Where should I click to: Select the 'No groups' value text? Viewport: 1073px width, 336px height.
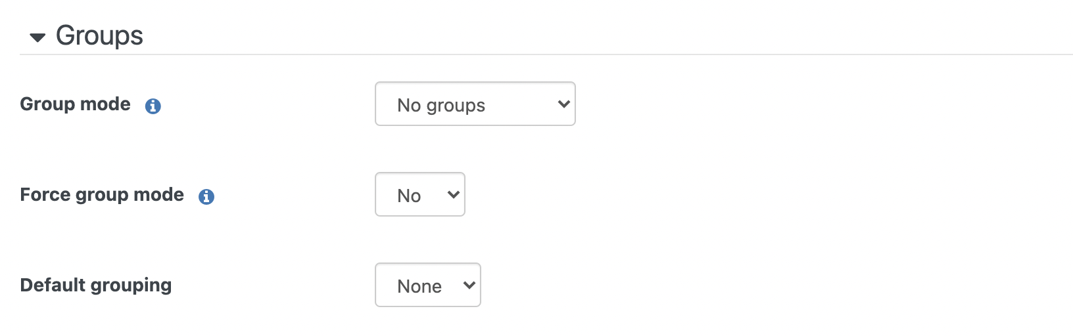pyautogui.click(x=441, y=105)
